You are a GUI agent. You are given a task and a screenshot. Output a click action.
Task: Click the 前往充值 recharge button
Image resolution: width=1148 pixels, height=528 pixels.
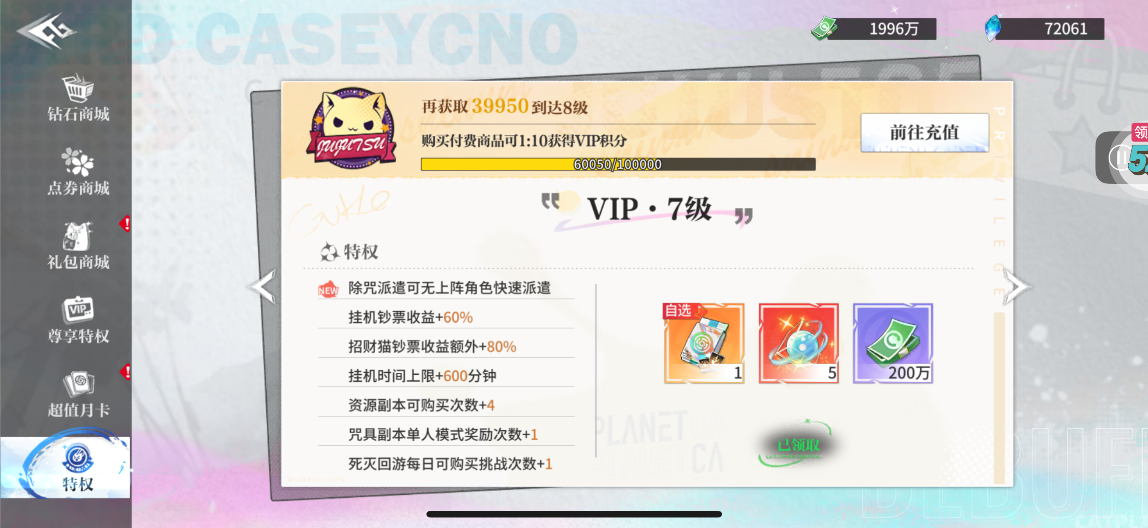pos(924,132)
